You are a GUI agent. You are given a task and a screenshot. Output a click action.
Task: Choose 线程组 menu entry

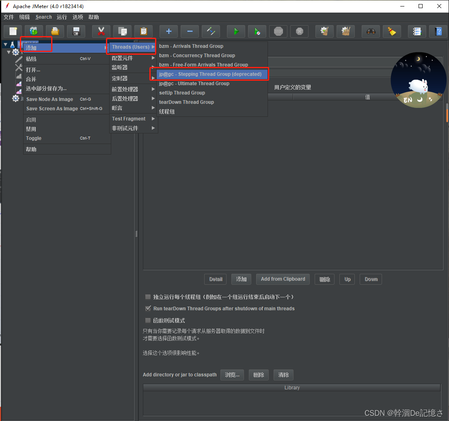[212, 112]
